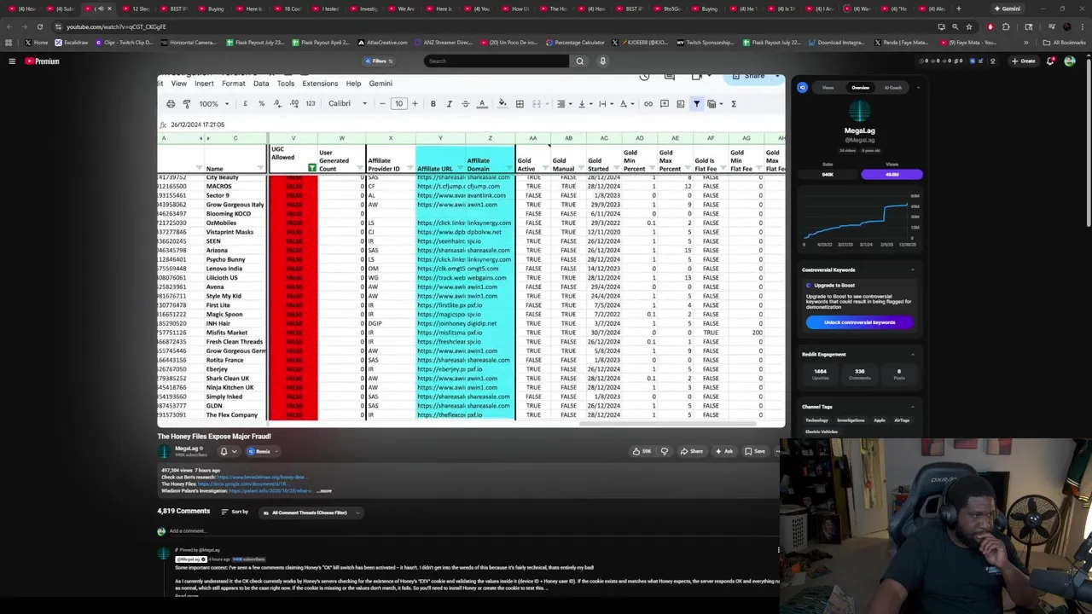
Task: Open All Comment Threads filter dropdown
Action: pos(310,513)
